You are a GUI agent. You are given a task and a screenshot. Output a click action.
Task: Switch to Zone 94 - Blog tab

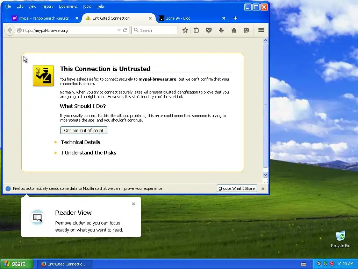pyautogui.click(x=178, y=18)
